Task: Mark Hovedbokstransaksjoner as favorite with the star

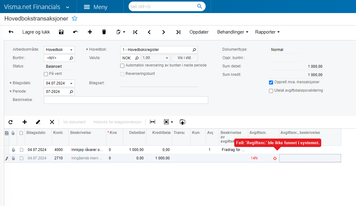Action: tap(75, 18)
